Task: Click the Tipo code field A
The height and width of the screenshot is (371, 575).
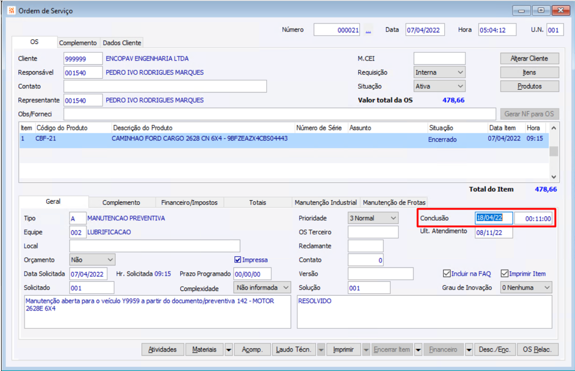Action: click(77, 218)
